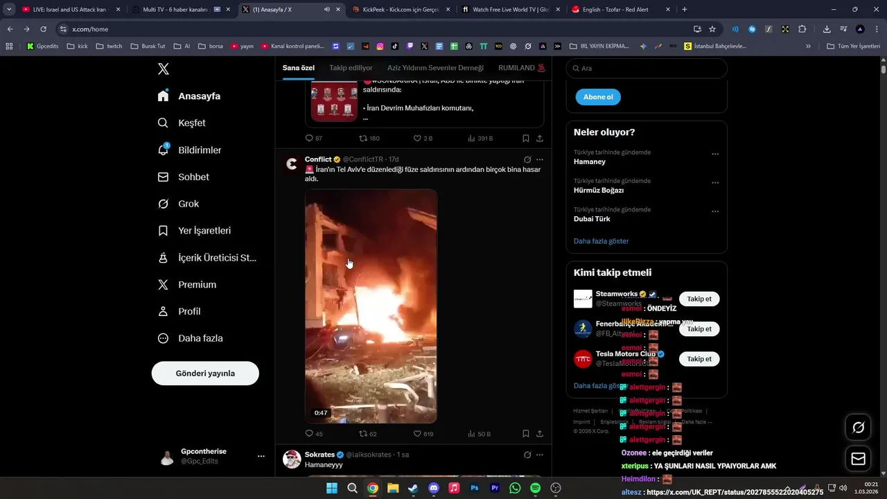Click Abone ol button
The width and height of the screenshot is (887, 499).
(598, 97)
